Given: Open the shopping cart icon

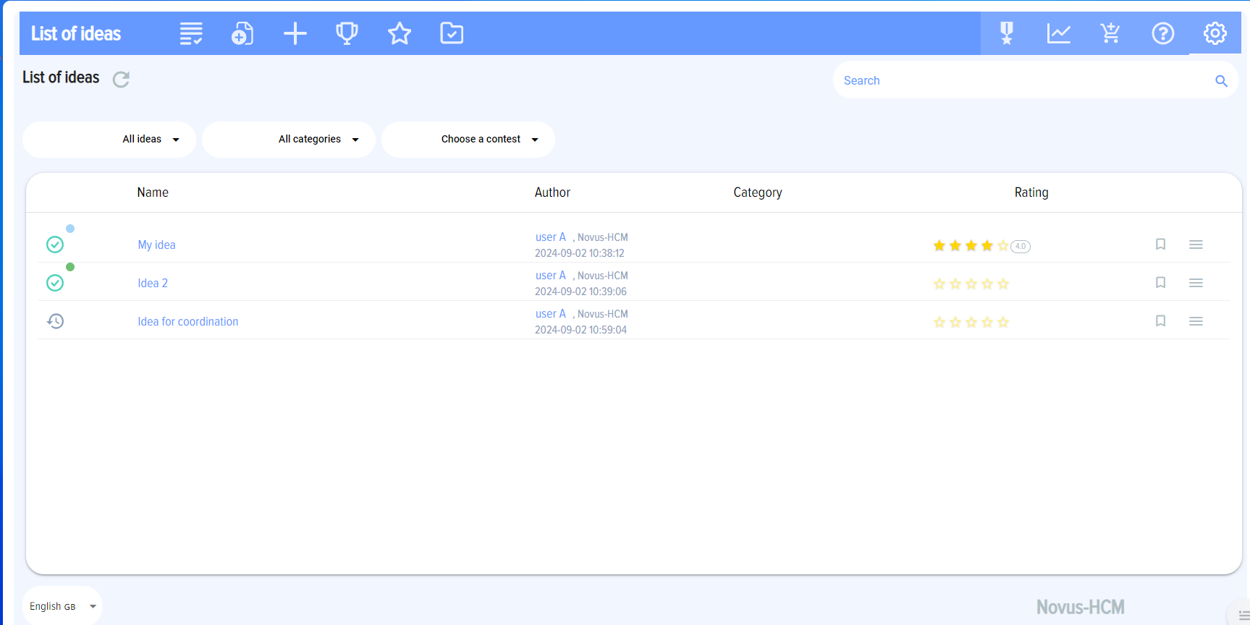Looking at the screenshot, I should click(1110, 33).
